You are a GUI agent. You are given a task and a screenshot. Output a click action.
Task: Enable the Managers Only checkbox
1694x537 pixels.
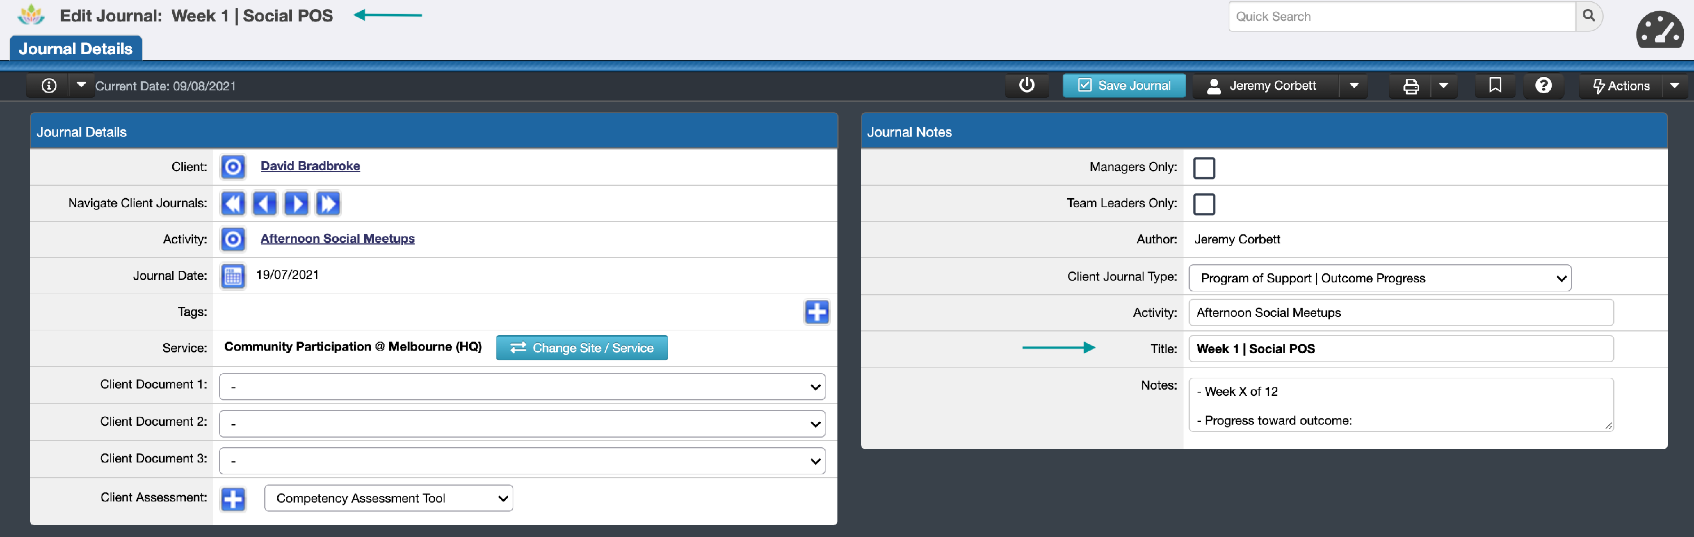pyautogui.click(x=1204, y=168)
